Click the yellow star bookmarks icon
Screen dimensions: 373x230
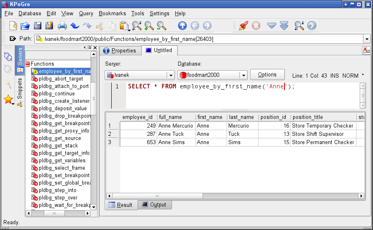coord(8,100)
